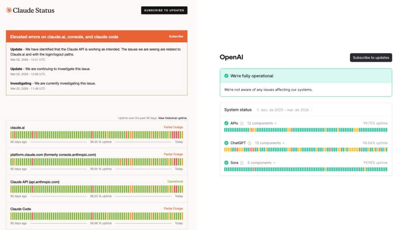410x230 pixels.
Task: Open the View historical uptime link
Action: (173, 118)
